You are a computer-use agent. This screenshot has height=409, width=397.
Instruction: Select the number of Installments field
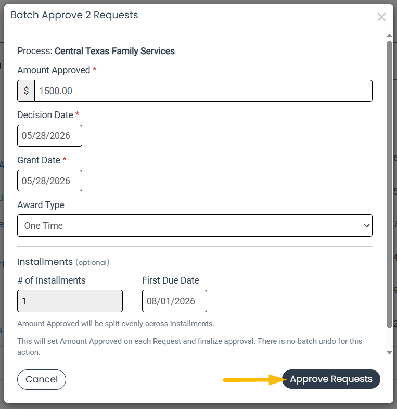coord(70,301)
